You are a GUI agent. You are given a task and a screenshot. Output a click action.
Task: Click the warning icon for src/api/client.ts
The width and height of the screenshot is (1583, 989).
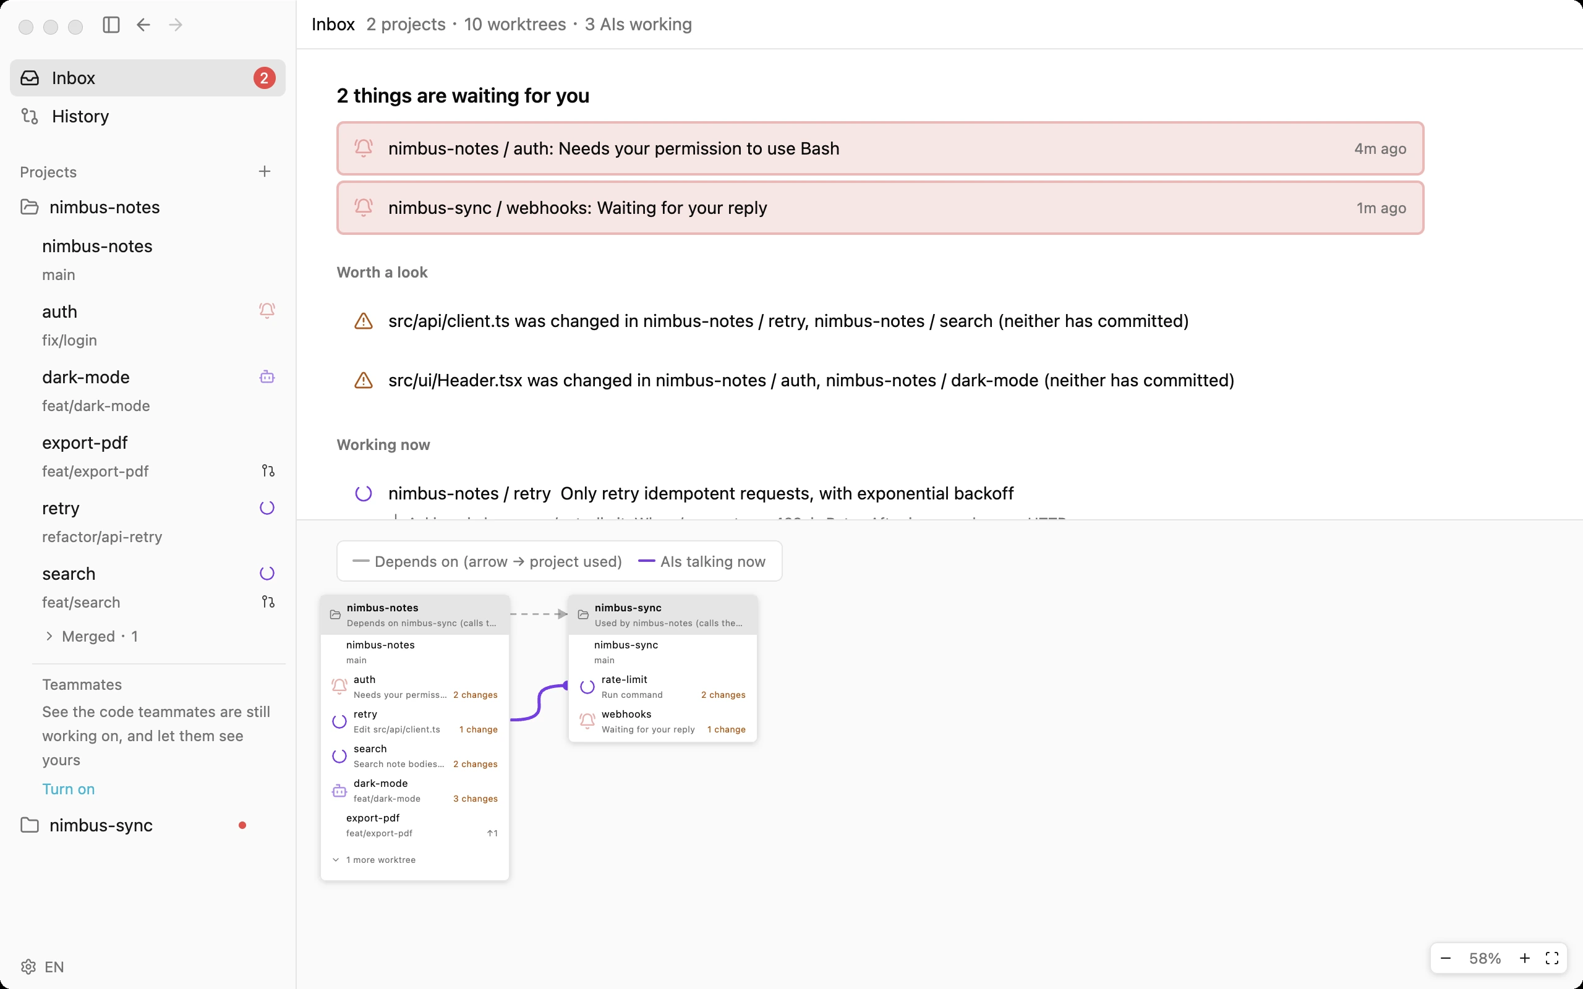[x=363, y=321]
